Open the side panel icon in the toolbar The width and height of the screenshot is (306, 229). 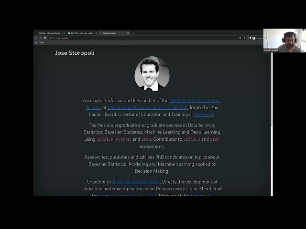[x=250, y=38]
